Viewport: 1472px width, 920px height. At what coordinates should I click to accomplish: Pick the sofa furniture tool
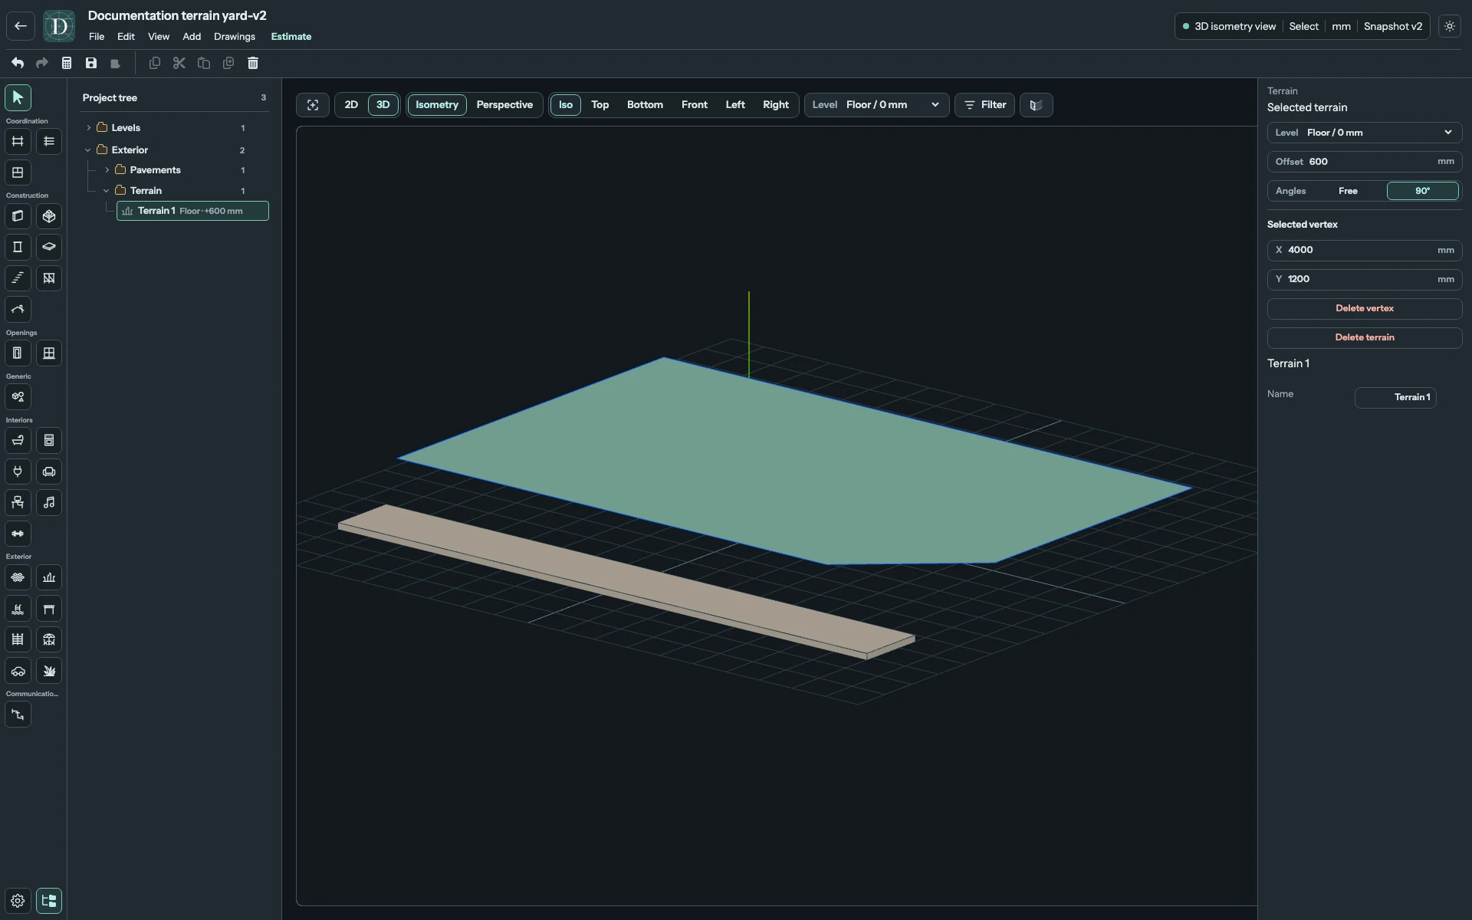pos(49,472)
